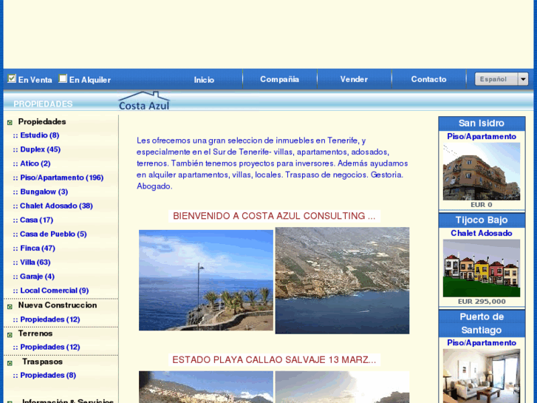Open the Tijoco Bajo colorful houses image

[x=482, y=268]
